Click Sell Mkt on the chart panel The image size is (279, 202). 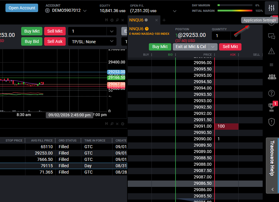tap(55, 31)
